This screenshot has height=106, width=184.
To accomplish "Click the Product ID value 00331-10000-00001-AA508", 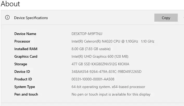I will (93, 79).
